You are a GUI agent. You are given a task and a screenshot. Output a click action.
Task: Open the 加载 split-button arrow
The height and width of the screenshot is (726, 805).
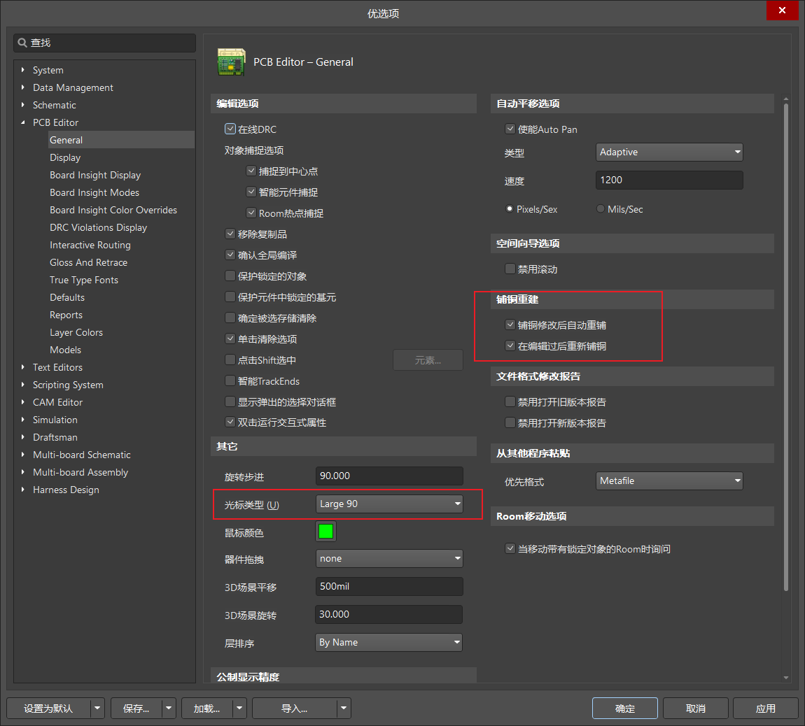click(239, 708)
